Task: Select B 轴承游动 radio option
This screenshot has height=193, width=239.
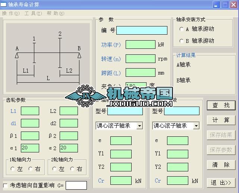Action: click(197, 41)
